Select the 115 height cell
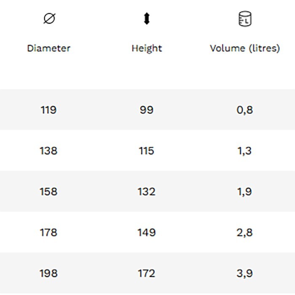 146,151
